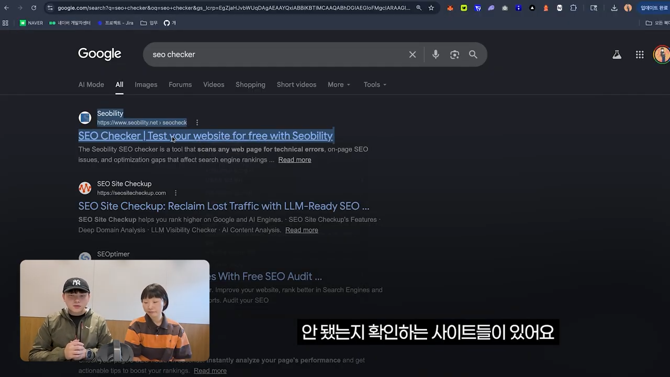670x377 pixels.
Task: Switch to the Short videos tab
Action: [x=296, y=84]
